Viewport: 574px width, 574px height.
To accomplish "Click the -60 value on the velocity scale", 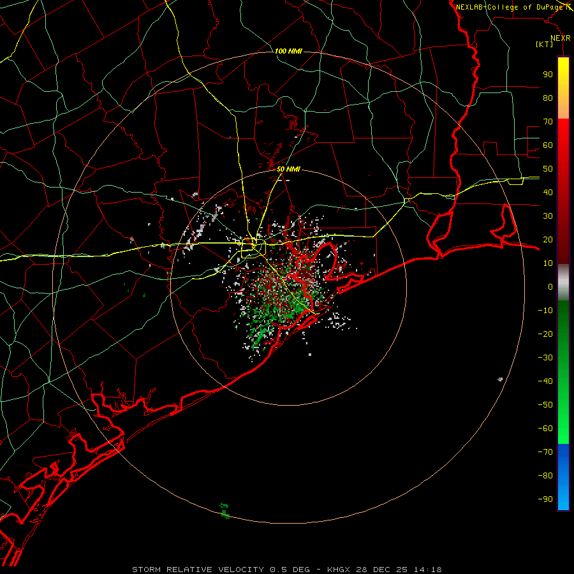I will (545, 429).
